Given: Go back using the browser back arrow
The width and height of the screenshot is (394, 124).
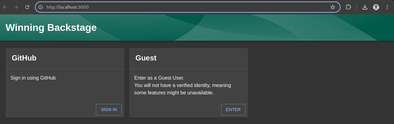Looking at the screenshot, I should [x=5, y=7].
